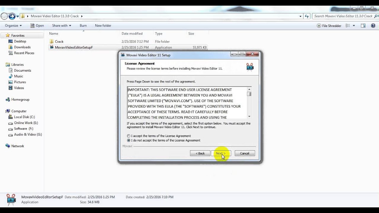Click the Pictures library icon
Image resolution: width=379 pixels, height=213 pixels.
[11, 82]
